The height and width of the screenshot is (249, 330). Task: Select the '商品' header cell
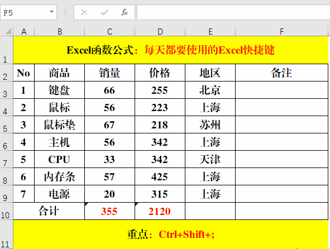pyautogui.click(x=60, y=73)
